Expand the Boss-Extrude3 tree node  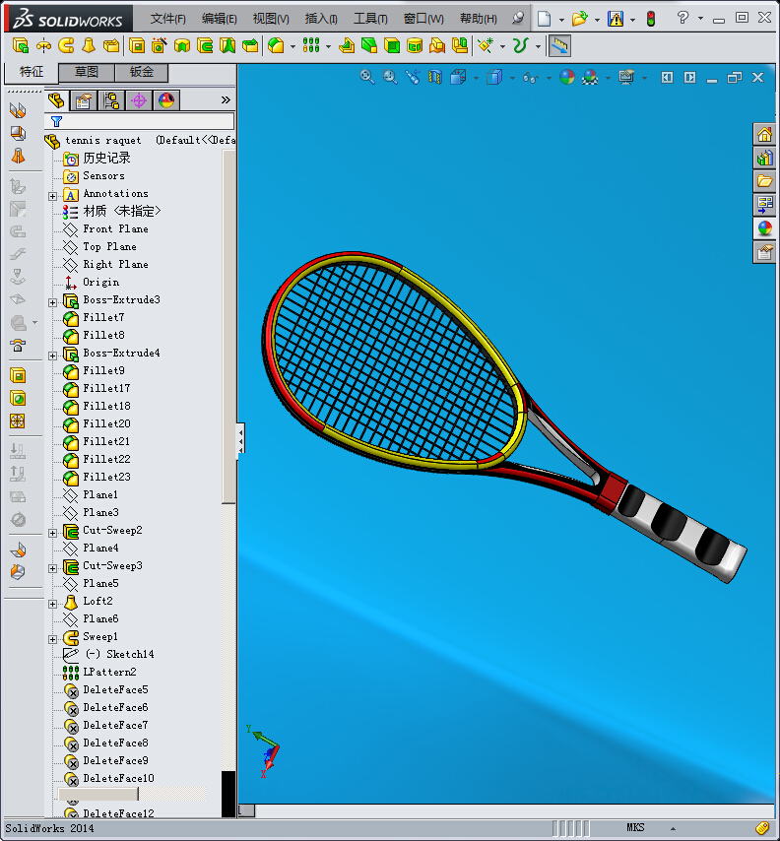coord(52,302)
